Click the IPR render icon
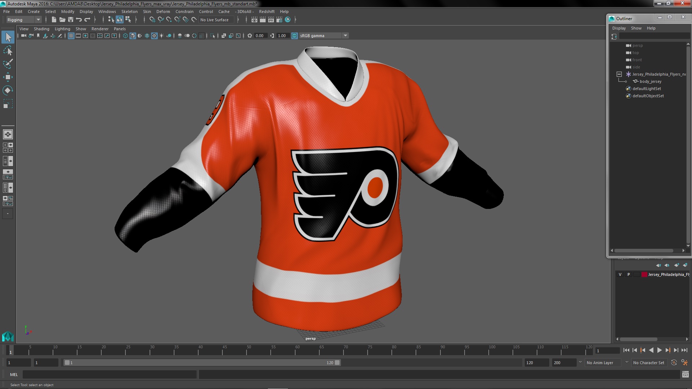The width and height of the screenshot is (692, 389). 271,20
